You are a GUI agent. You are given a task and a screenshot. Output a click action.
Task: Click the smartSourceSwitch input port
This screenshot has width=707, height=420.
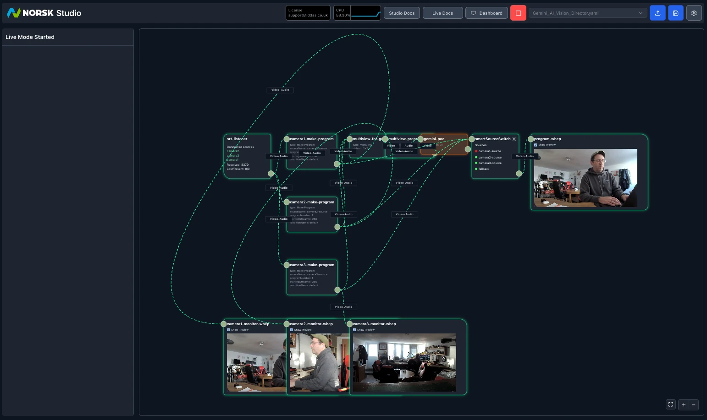tap(472, 139)
